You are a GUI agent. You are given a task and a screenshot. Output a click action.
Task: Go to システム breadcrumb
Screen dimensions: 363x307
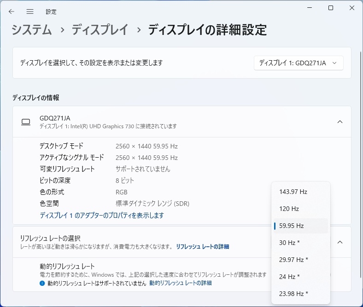(x=31, y=30)
